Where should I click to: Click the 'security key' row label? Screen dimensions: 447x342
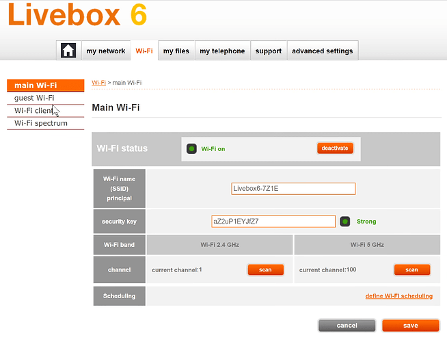pyautogui.click(x=120, y=222)
